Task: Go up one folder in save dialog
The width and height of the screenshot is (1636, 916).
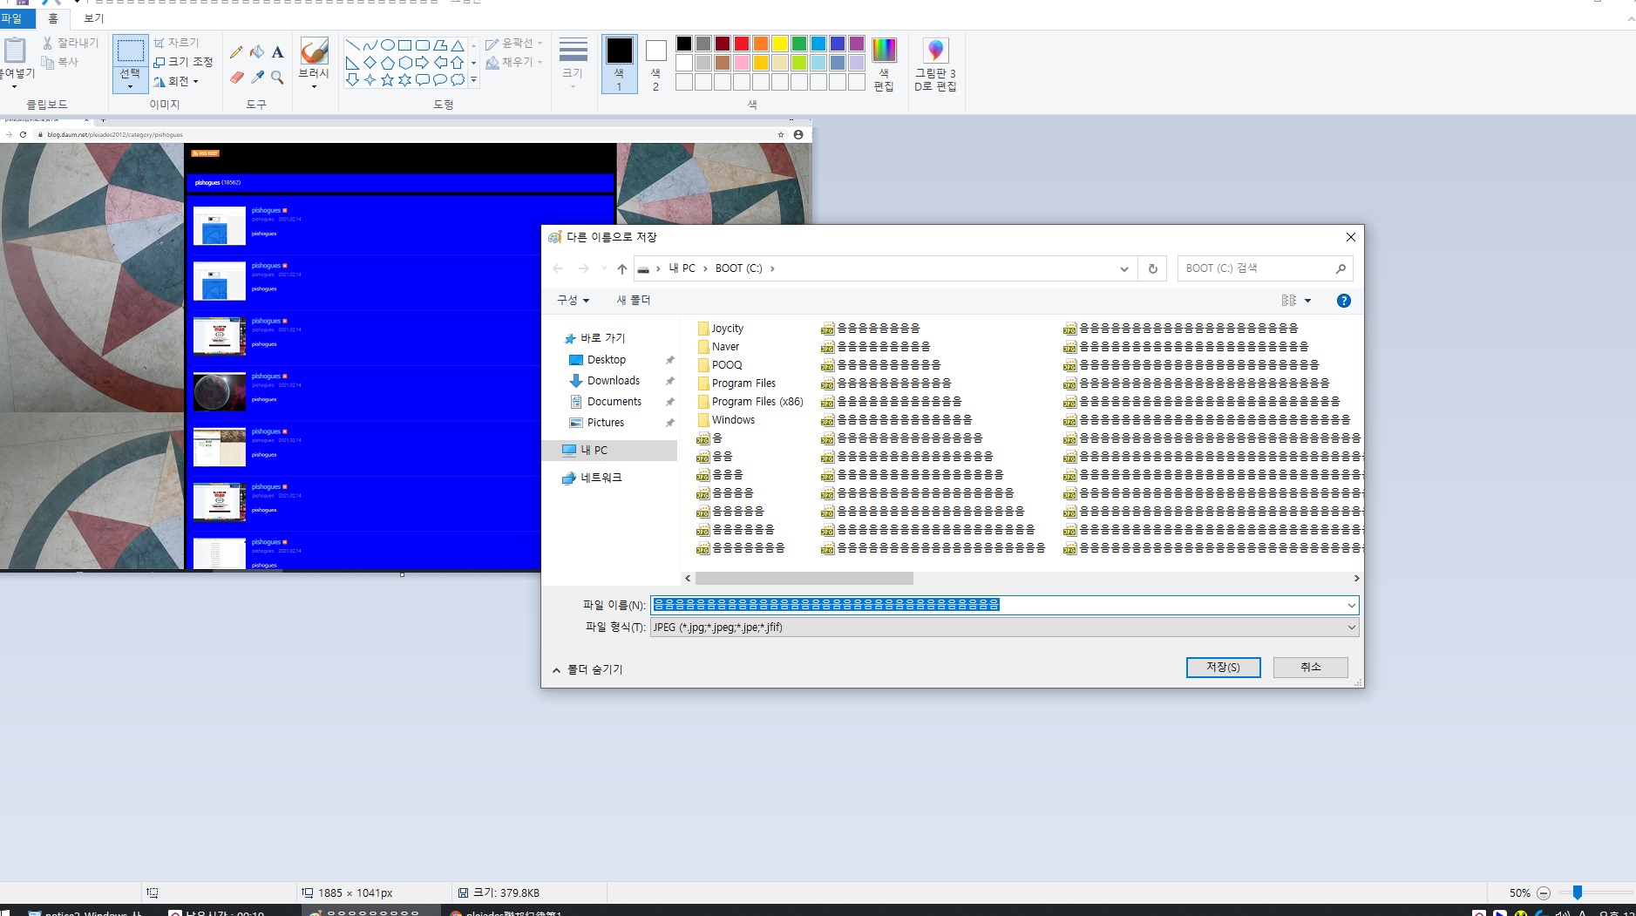Action: pos(621,268)
